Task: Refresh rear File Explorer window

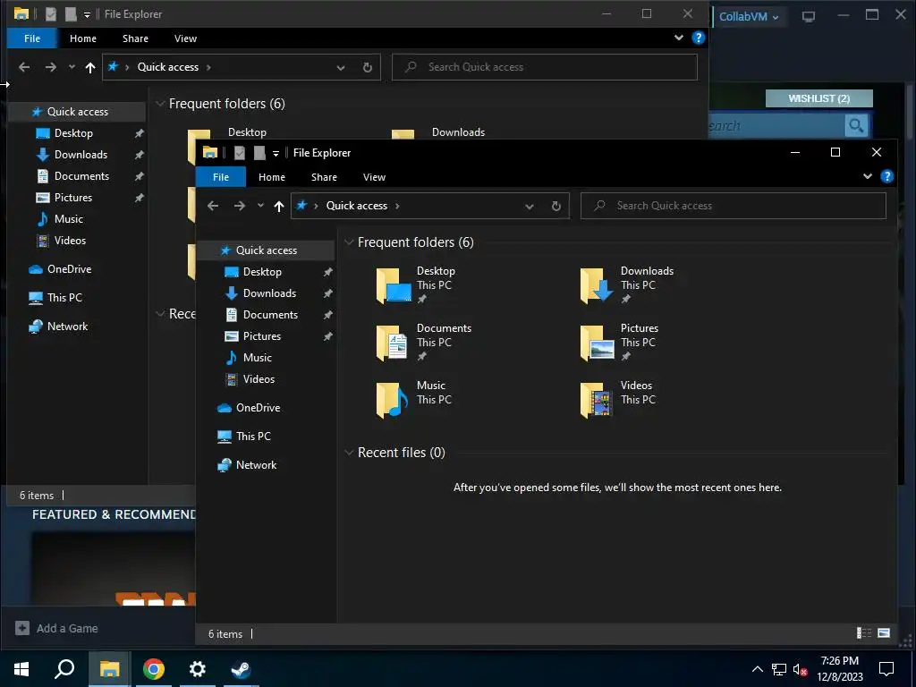Action: (x=368, y=67)
